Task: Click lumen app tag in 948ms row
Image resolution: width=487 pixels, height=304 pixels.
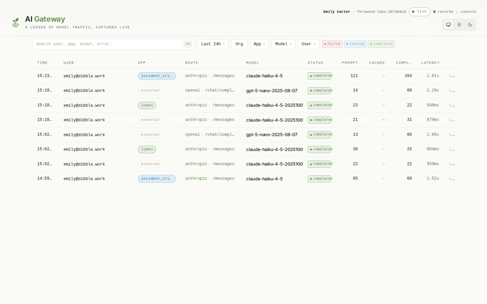Action: point(147,105)
